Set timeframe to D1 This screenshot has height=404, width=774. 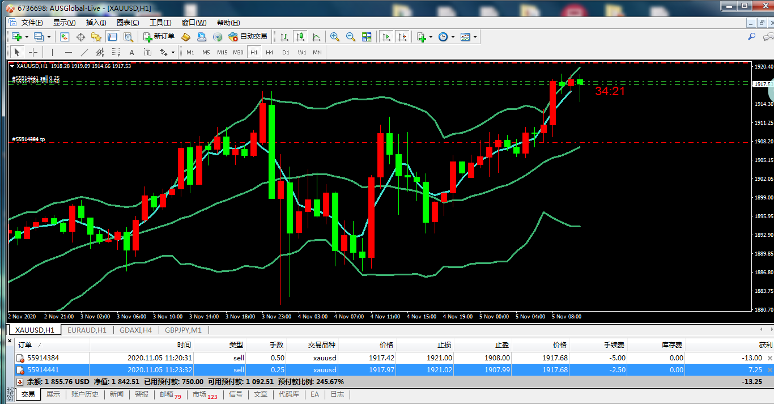286,52
